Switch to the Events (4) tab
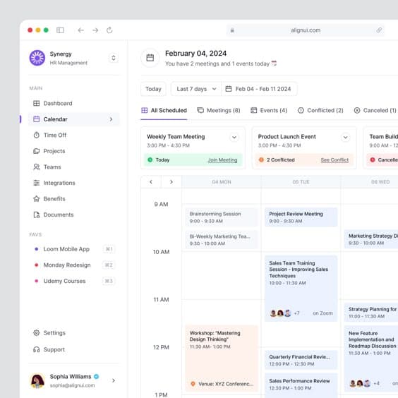Image resolution: width=398 pixels, height=398 pixels. pos(269,110)
